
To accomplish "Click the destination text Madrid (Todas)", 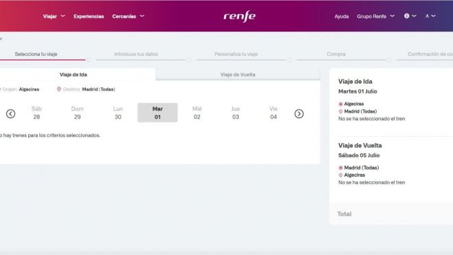I will point(98,89).
